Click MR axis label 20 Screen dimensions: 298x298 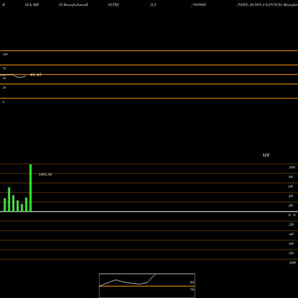coord(291,206)
